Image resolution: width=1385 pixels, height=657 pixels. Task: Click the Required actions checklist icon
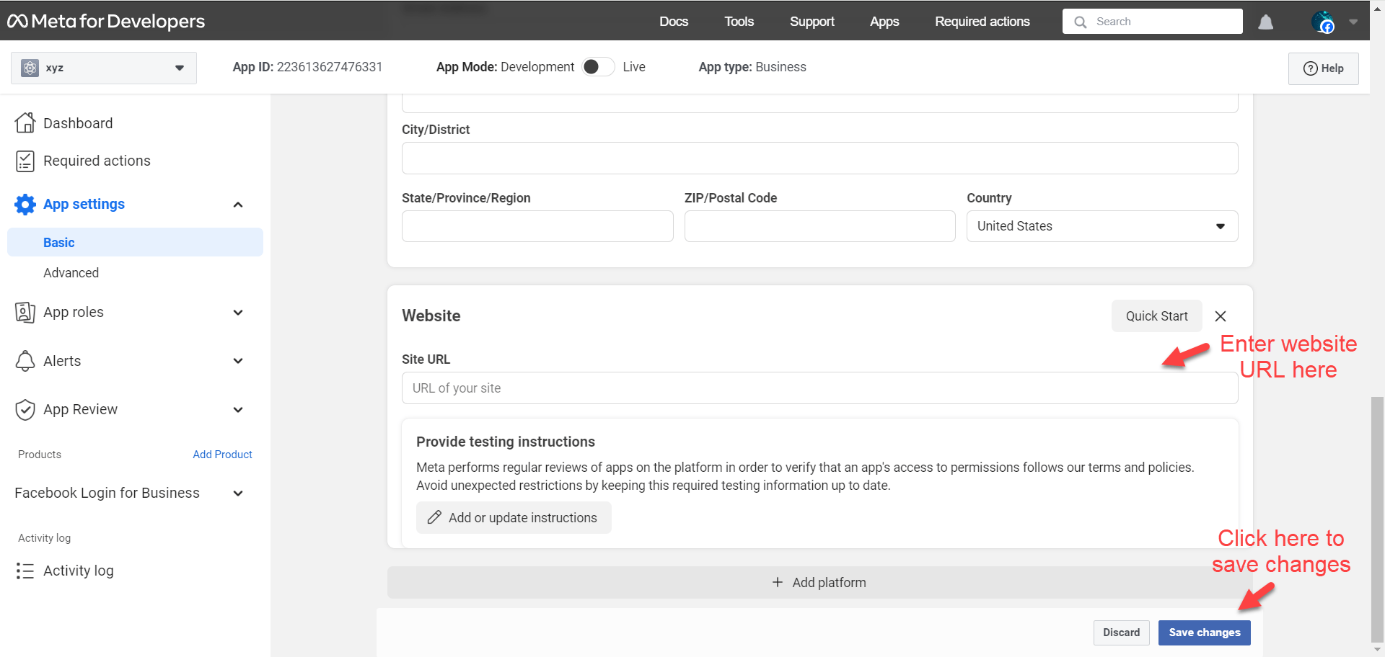click(25, 161)
